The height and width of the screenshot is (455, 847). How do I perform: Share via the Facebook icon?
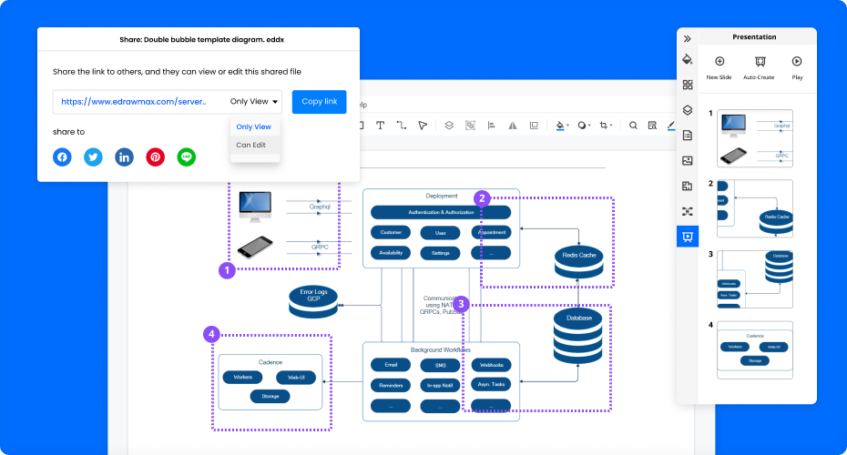click(62, 157)
